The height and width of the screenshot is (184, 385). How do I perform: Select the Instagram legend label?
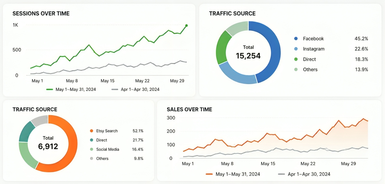click(313, 49)
